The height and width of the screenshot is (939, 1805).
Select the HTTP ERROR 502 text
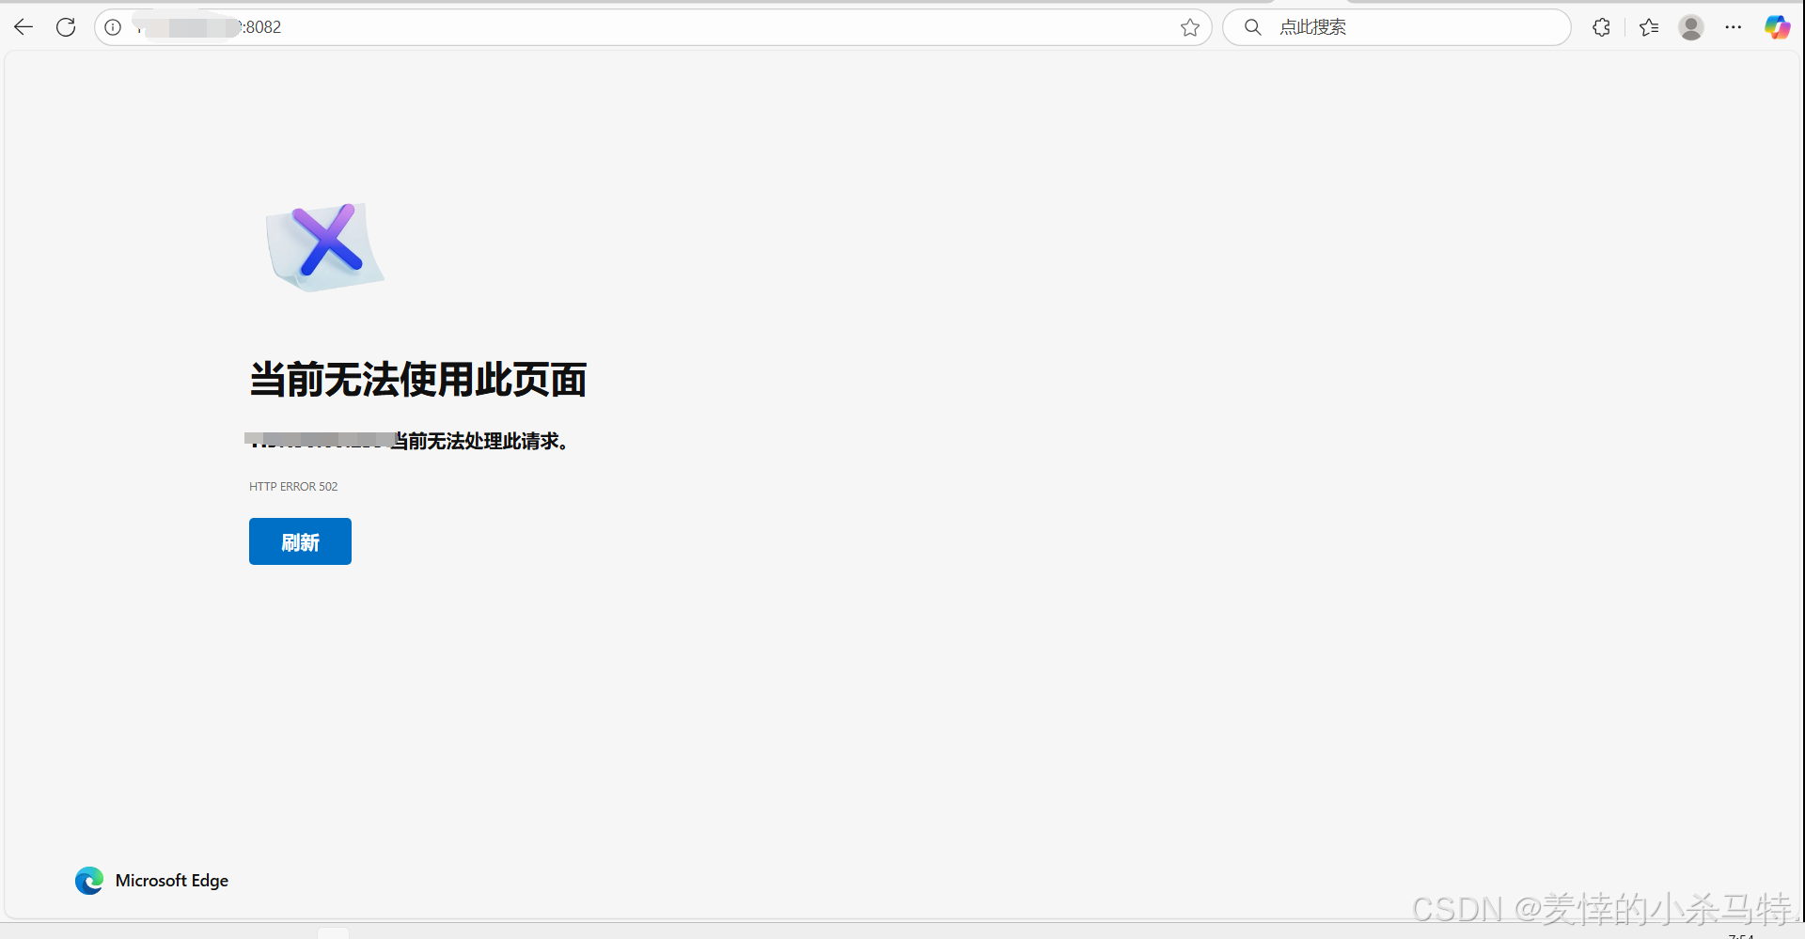point(293,486)
